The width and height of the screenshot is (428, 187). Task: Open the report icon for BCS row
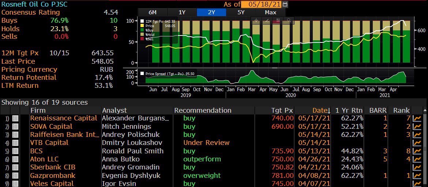(15, 151)
